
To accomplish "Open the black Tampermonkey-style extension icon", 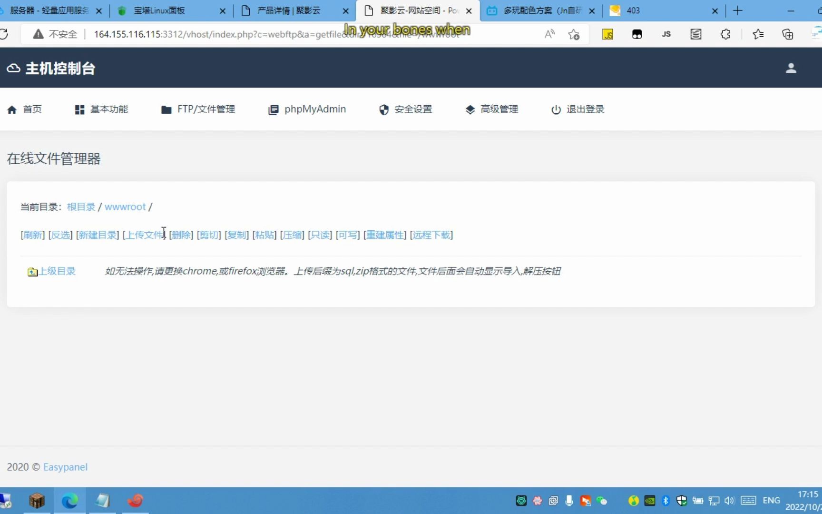I will tap(637, 34).
